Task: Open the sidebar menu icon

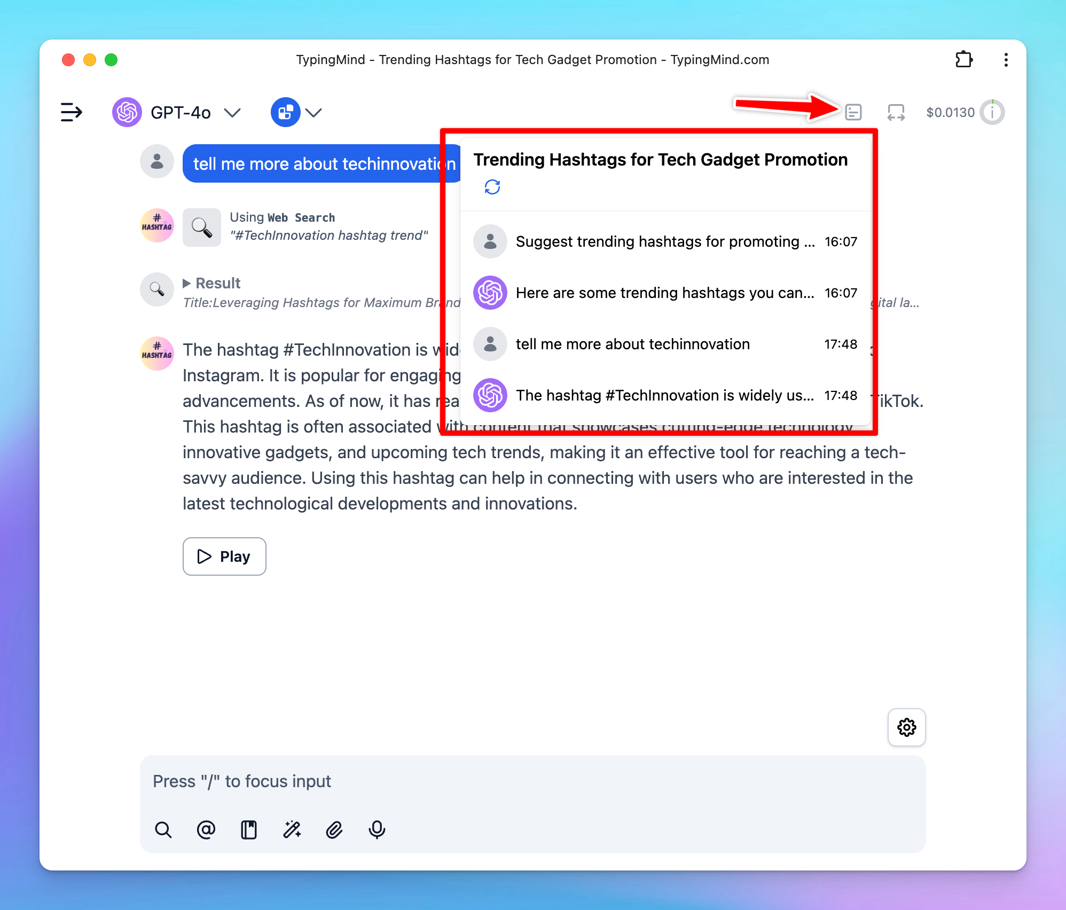Action: click(x=71, y=112)
